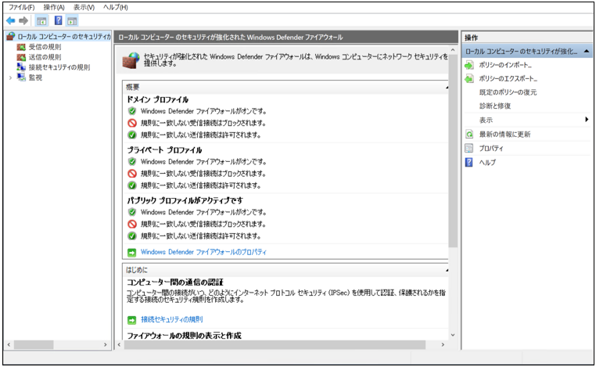596x367 pixels.
Task: Click the green shield icon under パブリック プロファイル
Action: pyautogui.click(x=132, y=212)
